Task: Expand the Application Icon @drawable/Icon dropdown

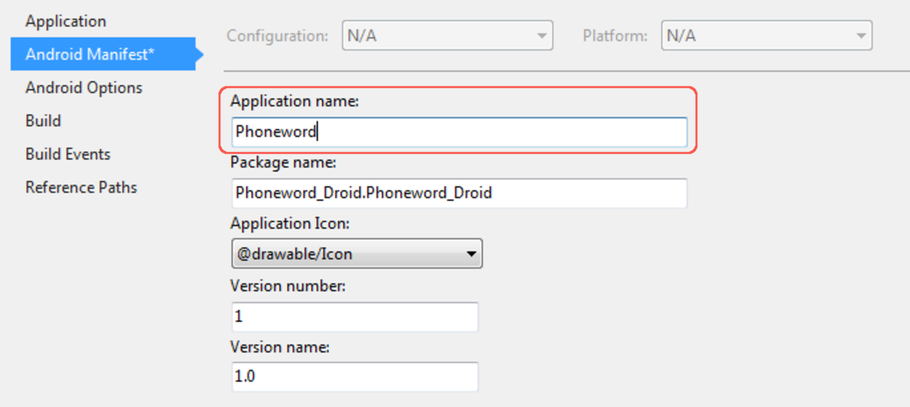Action: (x=357, y=254)
